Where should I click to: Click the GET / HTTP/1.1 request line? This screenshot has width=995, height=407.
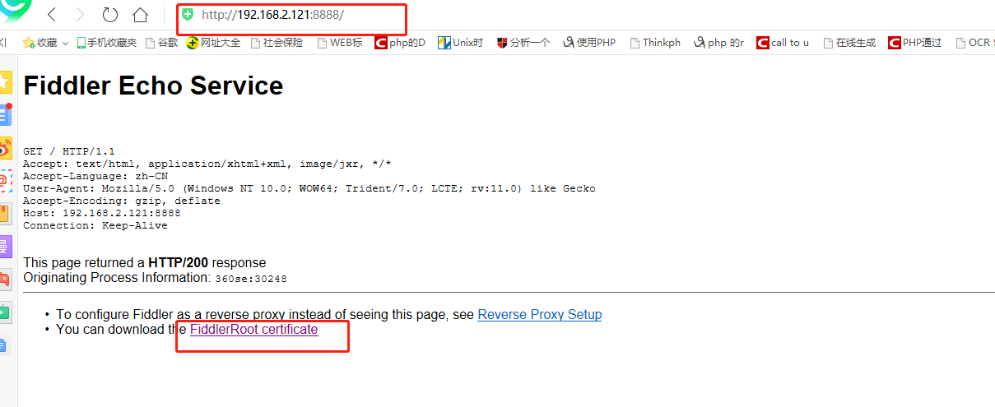[x=69, y=151]
